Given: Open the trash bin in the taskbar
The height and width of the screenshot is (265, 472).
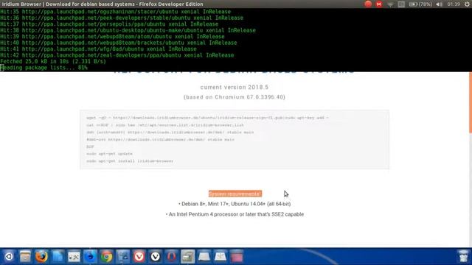Looking at the screenshot, I should (x=463, y=256).
